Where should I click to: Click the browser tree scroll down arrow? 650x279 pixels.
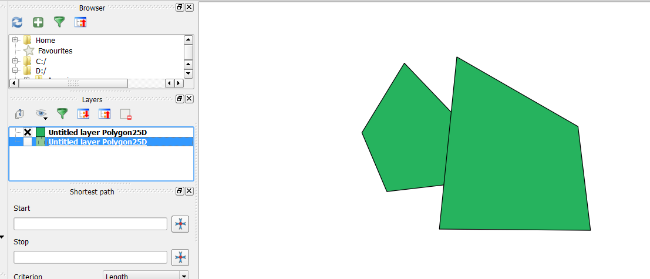click(x=188, y=74)
